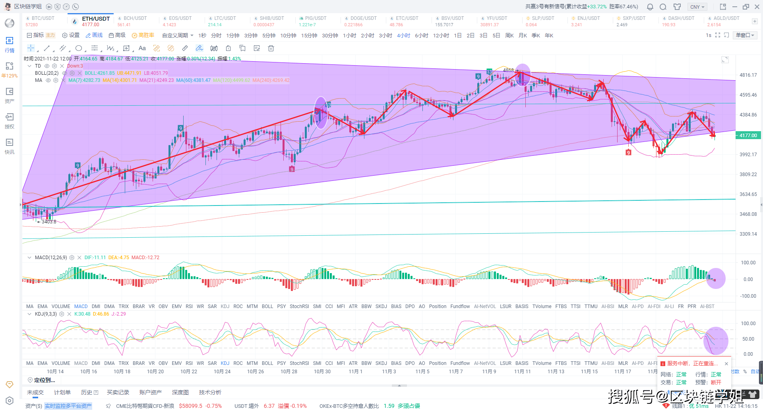
Task: Collapse the MACD panel chevron
Action: pyautogui.click(x=29, y=258)
